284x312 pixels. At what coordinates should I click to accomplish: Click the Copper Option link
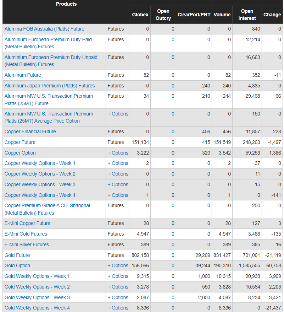pyautogui.click(x=20, y=153)
